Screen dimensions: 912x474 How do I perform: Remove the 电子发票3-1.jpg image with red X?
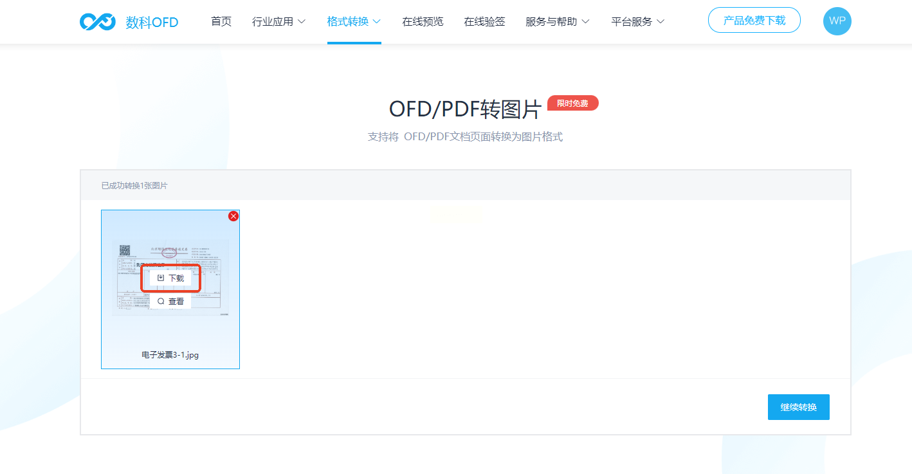233,216
